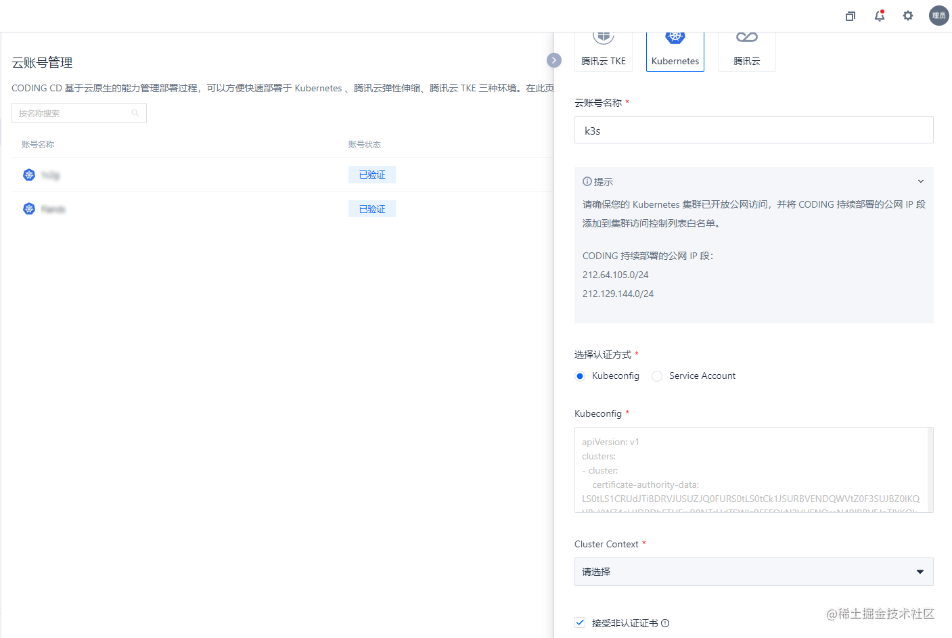Click the 选择认证方式 label
952x638 pixels.
[x=603, y=355]
